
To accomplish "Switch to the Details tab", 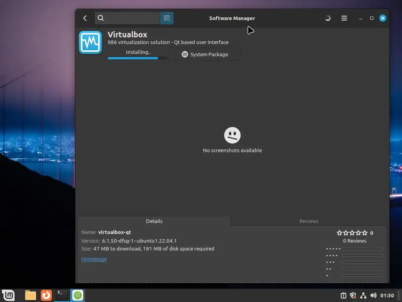I will coord(154,221).
